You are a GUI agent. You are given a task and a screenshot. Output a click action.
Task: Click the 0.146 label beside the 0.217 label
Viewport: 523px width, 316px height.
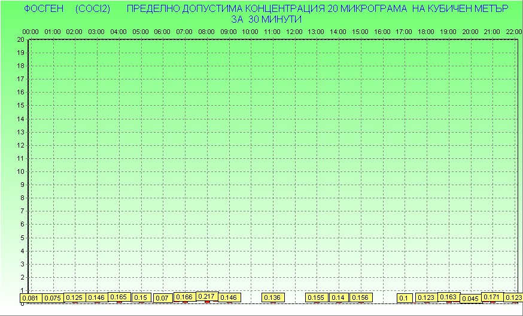coord(229,297)
